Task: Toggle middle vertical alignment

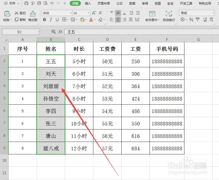Action: click(118, 13)
